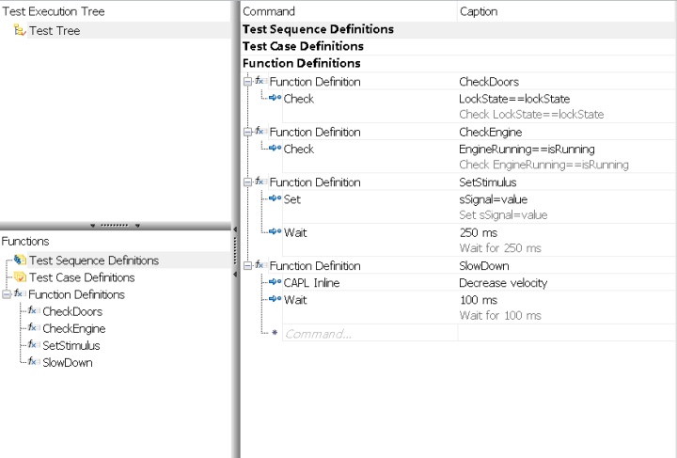
Task: Collapse the SlowDown Function Definition
Action: point(247,265)
